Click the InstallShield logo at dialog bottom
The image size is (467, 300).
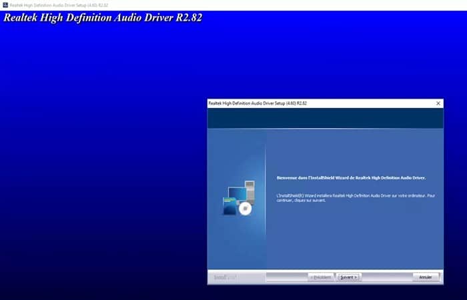225,277
